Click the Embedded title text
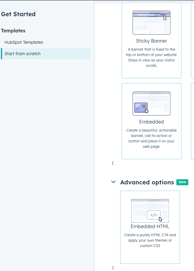Viewport: 194px width, 271px height. (151, 122)
